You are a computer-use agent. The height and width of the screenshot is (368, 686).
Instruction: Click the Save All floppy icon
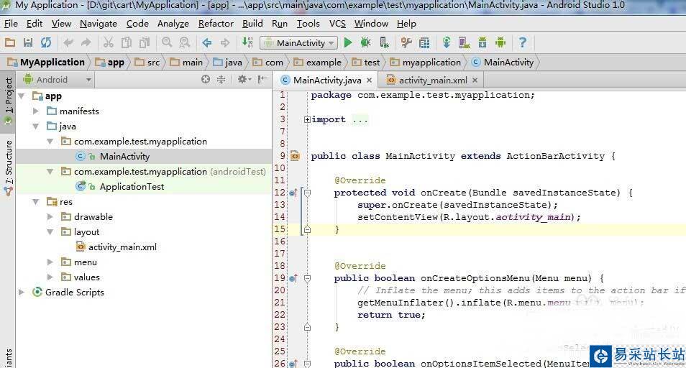pos(28,42)
